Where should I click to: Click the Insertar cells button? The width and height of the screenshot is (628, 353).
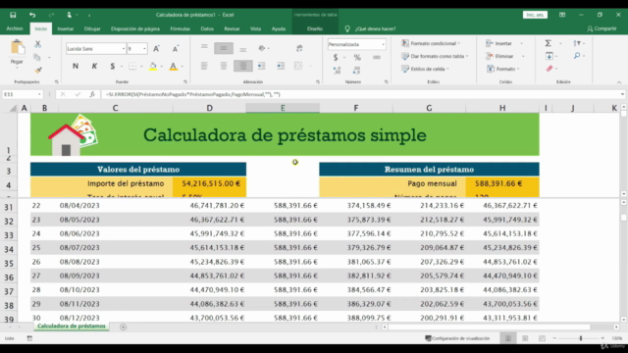pos(499,43)
